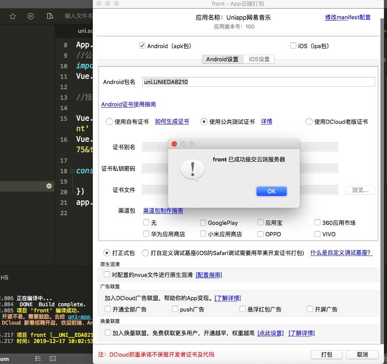Tick the 华为应用商店 channel checkbox

[146, 234]
